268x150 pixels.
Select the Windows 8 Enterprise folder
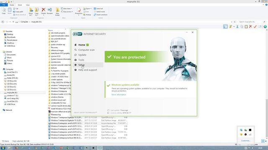click(59, 91)
